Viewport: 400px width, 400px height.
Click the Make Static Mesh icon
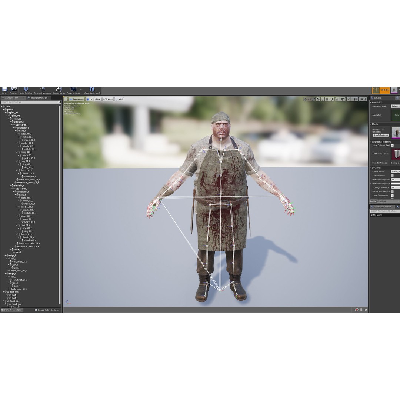(x=92, y=91)
